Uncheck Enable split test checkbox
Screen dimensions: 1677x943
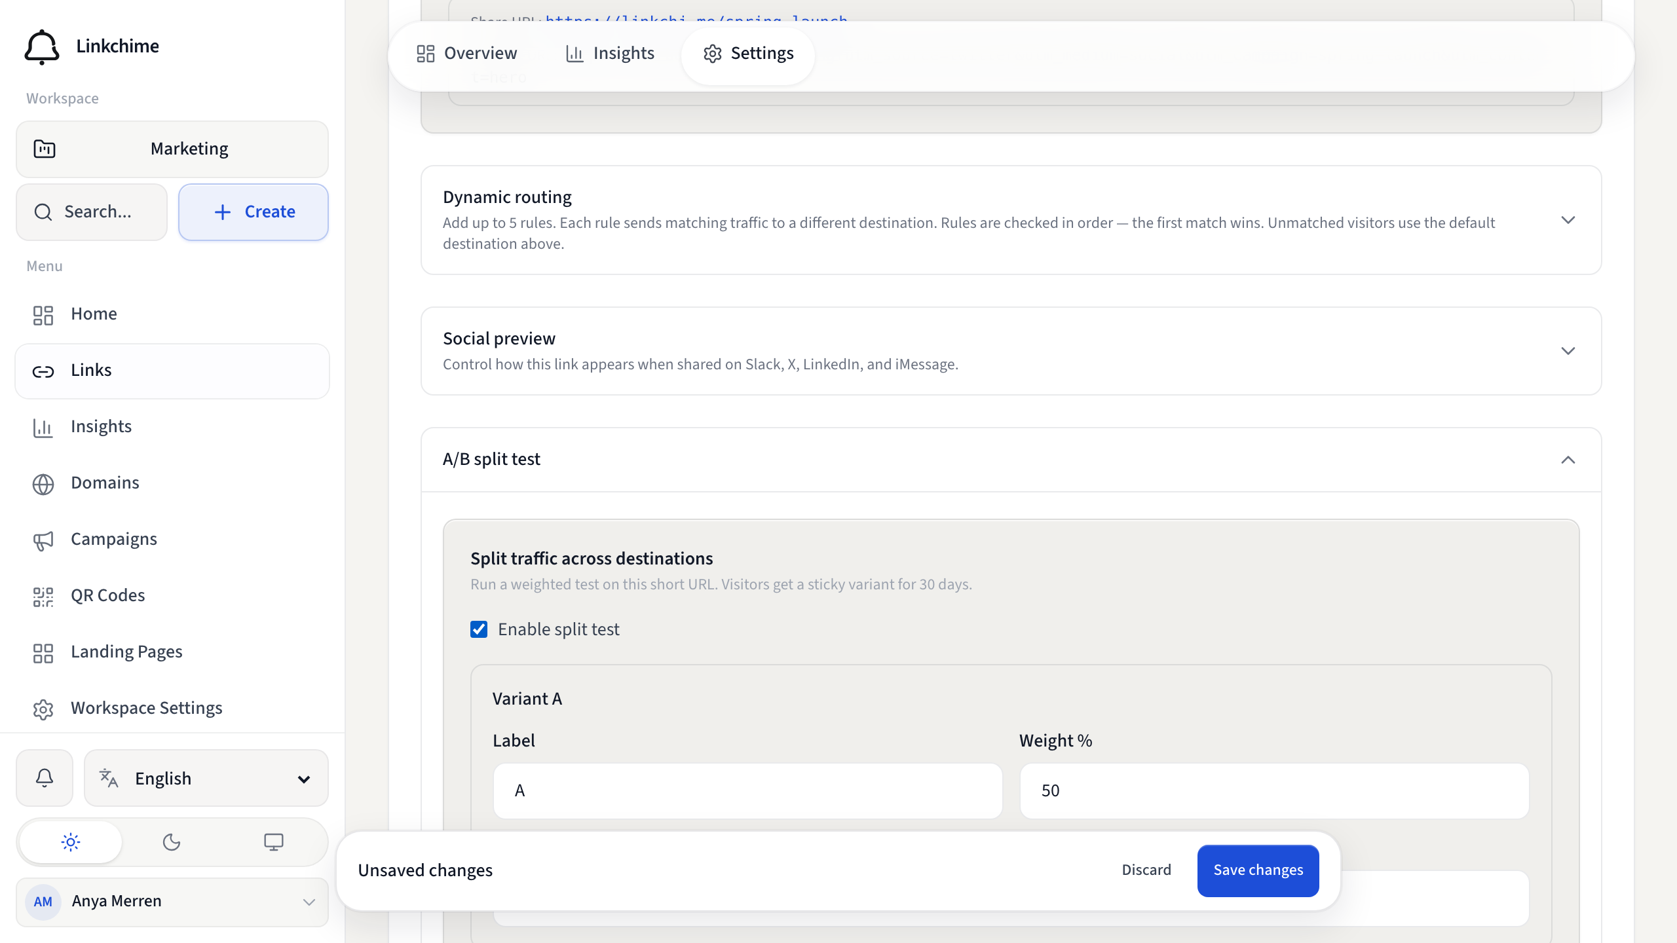tap(479, 629)
